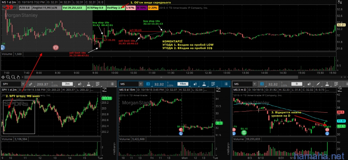Image resolution: width=348 pixels, height=160 pixels.
Task: Click Volume 3,106,584 label in SPY chart
Action: pos(14,139)
